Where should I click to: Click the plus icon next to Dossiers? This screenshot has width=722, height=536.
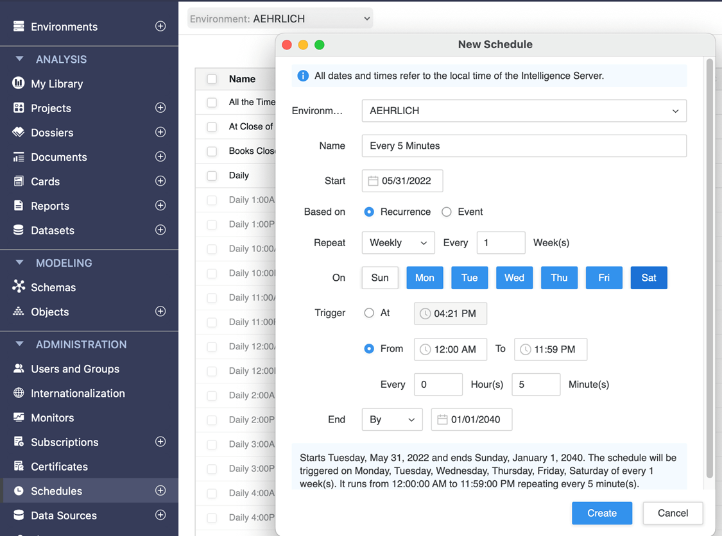point(160,132)
